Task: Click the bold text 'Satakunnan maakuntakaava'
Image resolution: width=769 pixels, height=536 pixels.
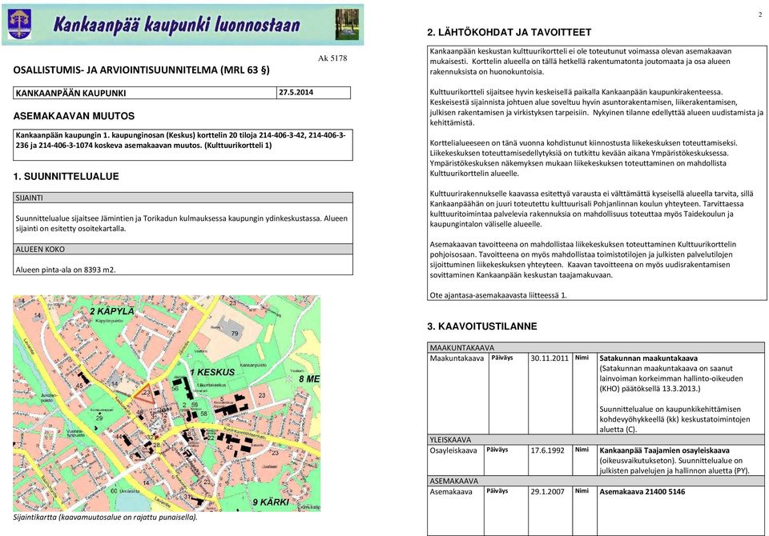Action: (648, 358)
